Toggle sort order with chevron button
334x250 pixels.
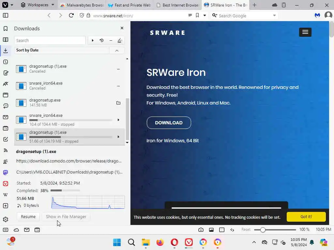pyautogui.click(x=117, y=50)
